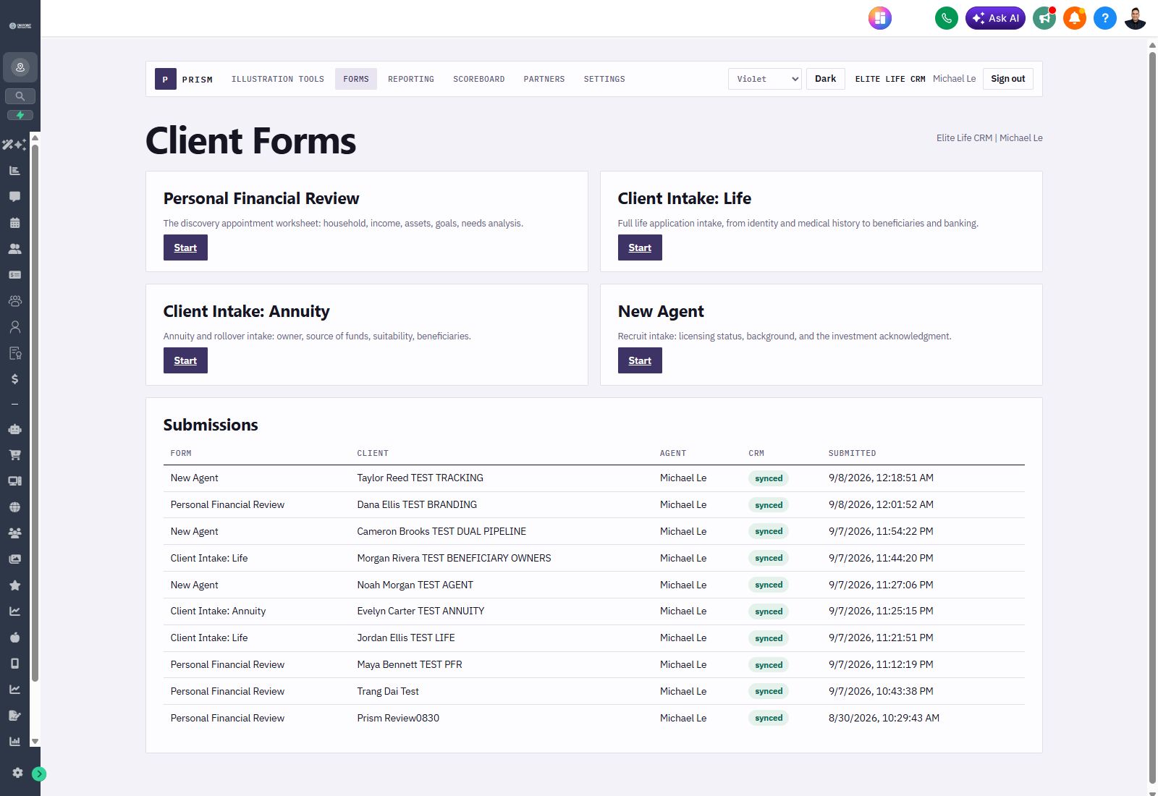Click the megaphone announcements icon

[1044, 18]
